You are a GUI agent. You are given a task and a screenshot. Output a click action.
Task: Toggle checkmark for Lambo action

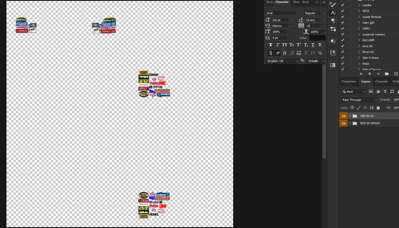click(x=342, y=5)
